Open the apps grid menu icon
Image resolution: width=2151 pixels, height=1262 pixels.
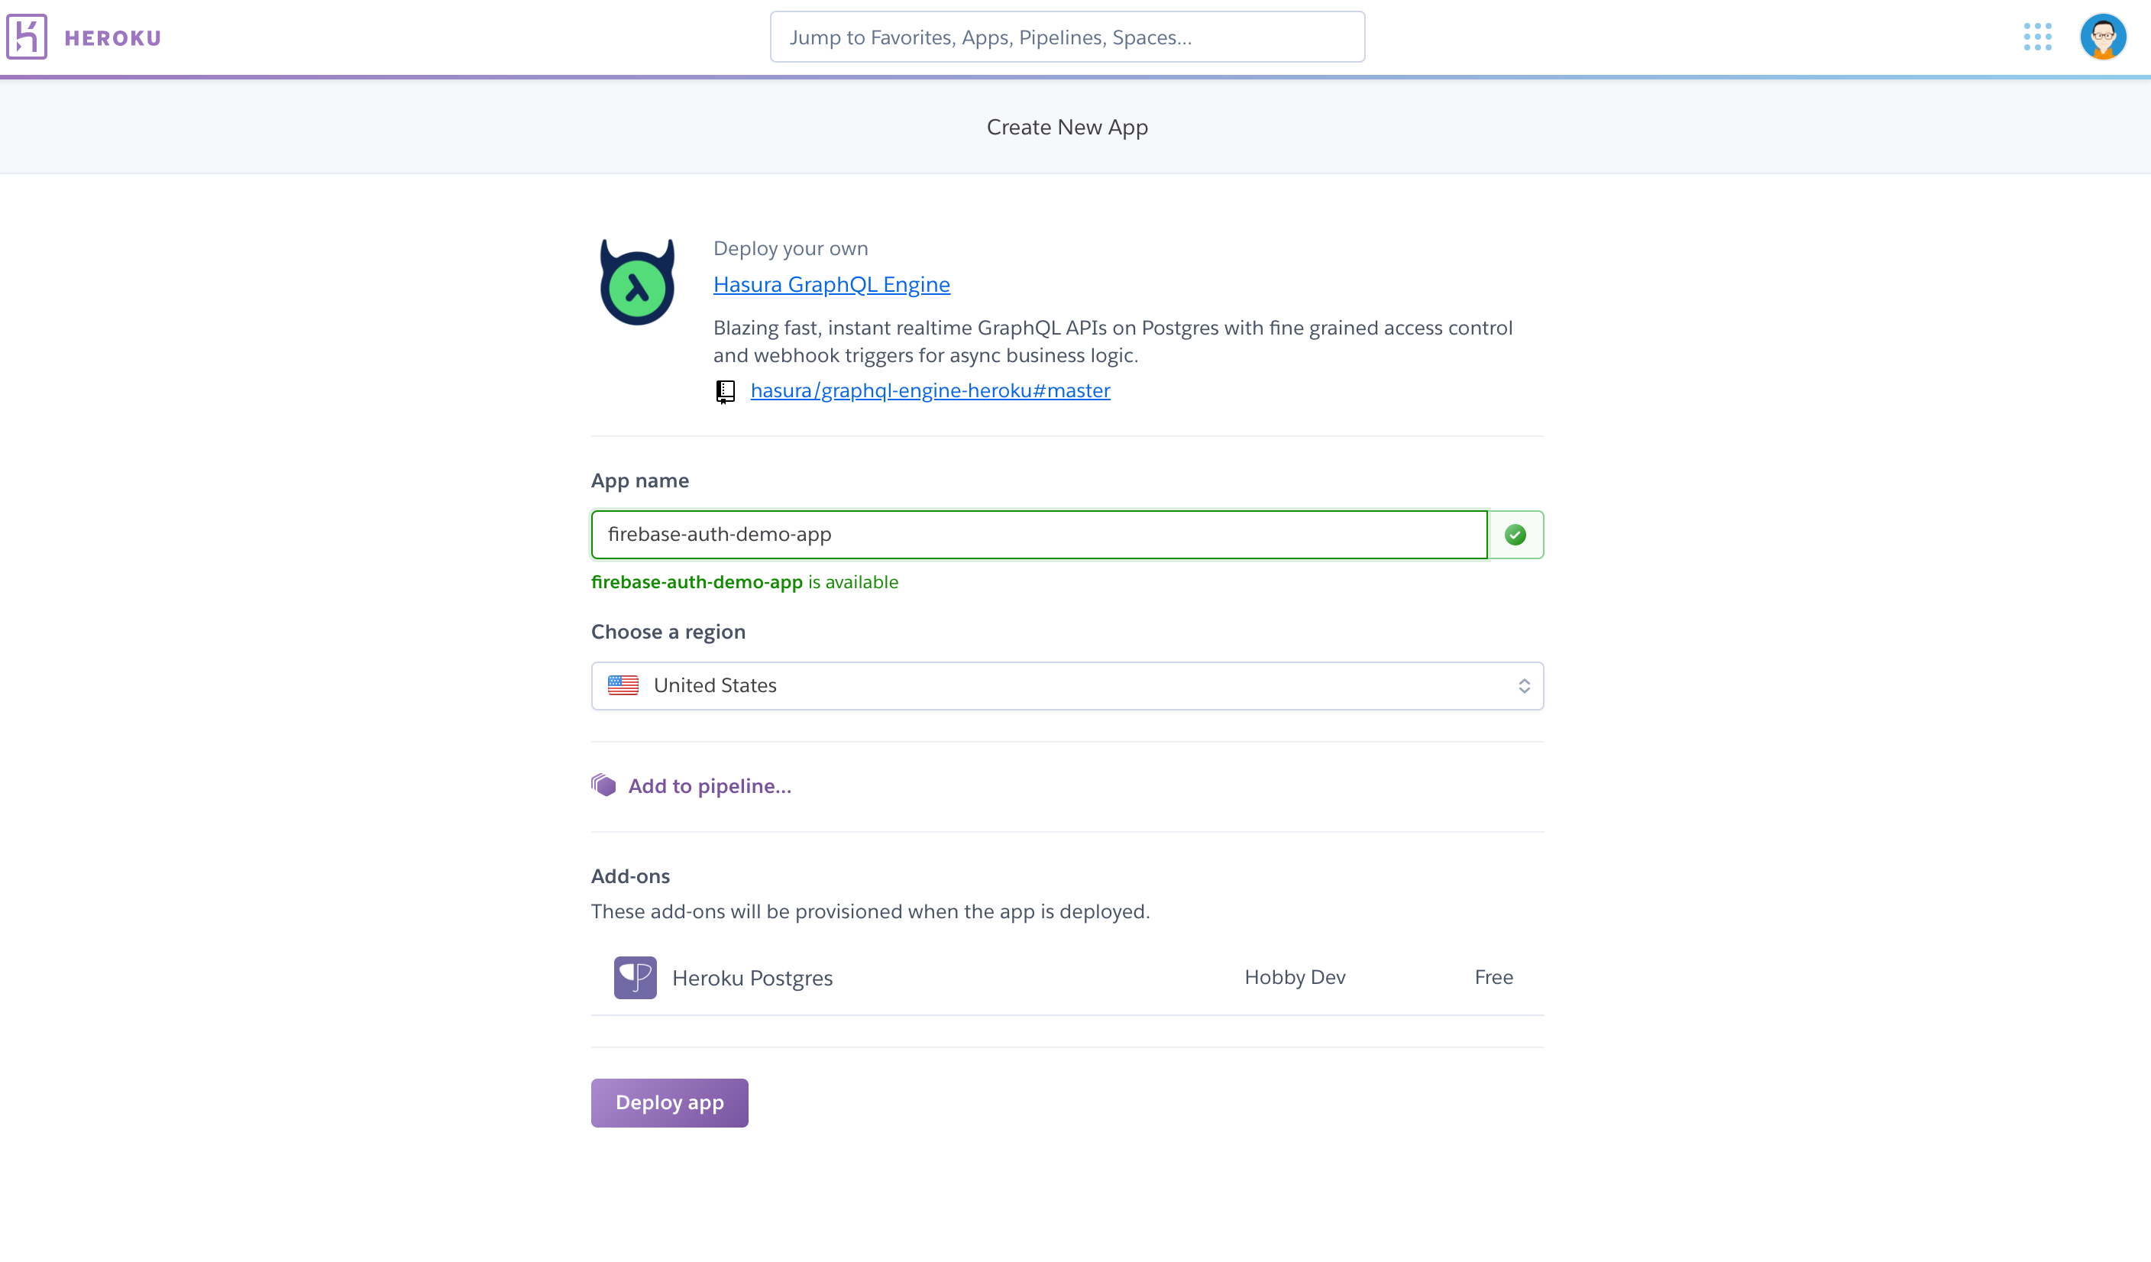(x=2036, y=37)
